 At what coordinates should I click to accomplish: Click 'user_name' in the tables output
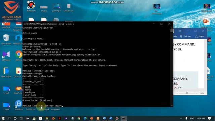[x=31, y=95]
